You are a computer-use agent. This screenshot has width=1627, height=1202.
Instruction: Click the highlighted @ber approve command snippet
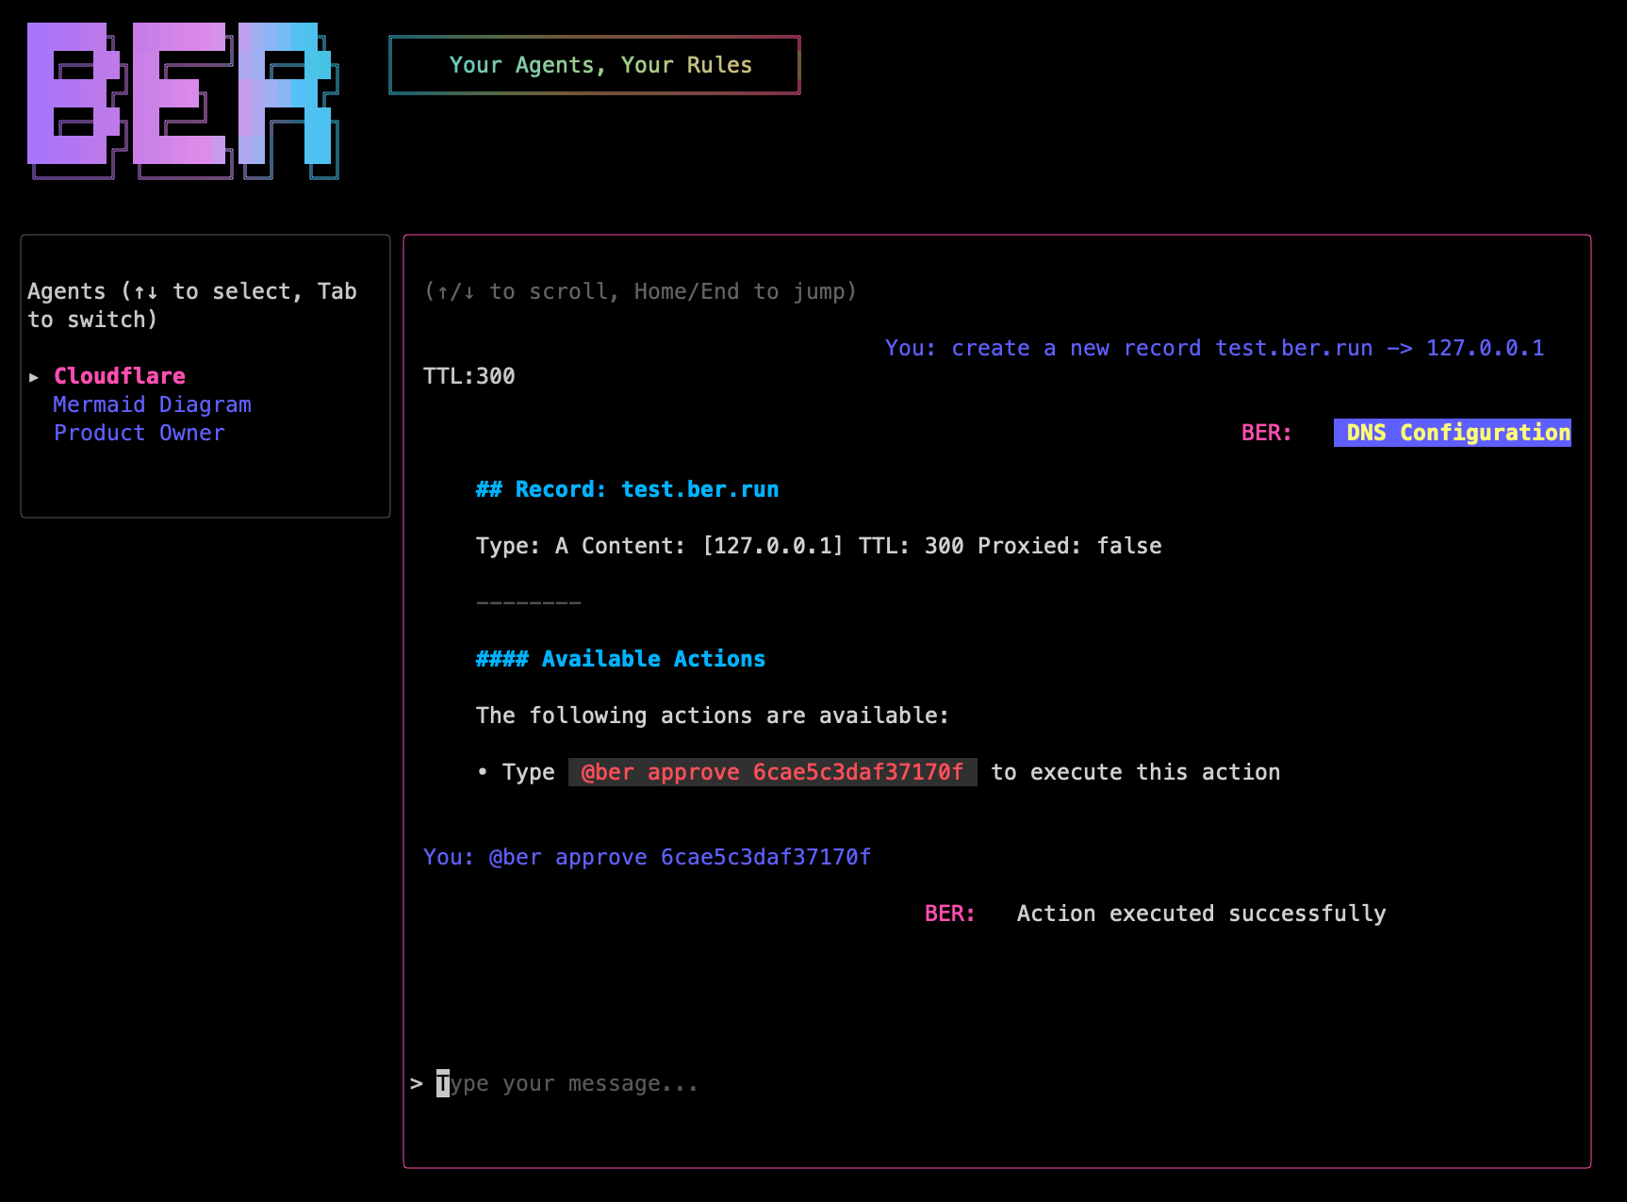point(772,772)
